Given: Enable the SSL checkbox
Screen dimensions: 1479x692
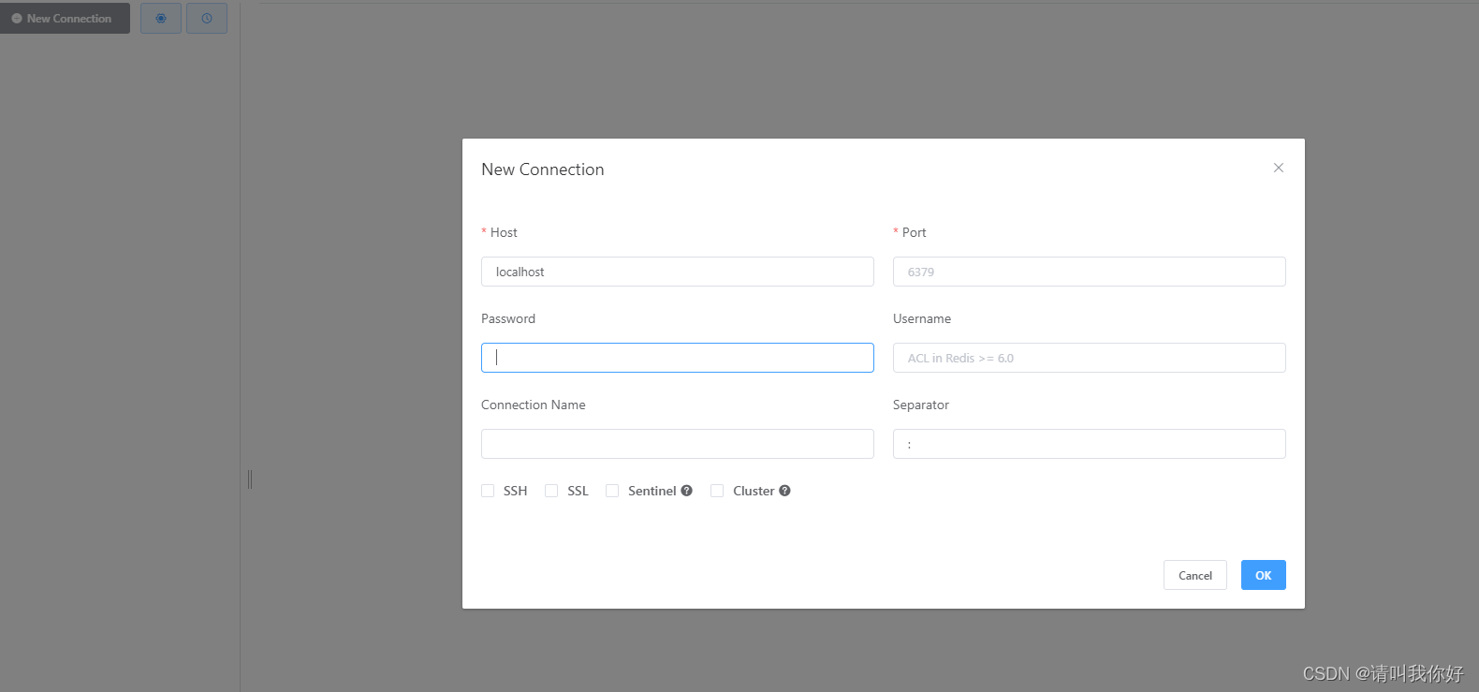Looking at the screenshot, I should coord(551,491).
